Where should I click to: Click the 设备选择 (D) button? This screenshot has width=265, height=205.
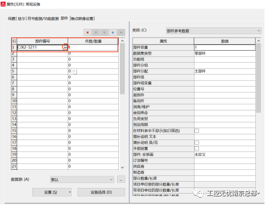click(x=101, y=192)
